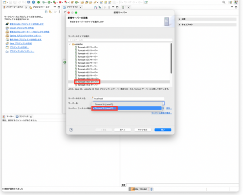Click the 動的 Web プロジェクト link
The height and width of the screenshot is (195, 243).
25,39
